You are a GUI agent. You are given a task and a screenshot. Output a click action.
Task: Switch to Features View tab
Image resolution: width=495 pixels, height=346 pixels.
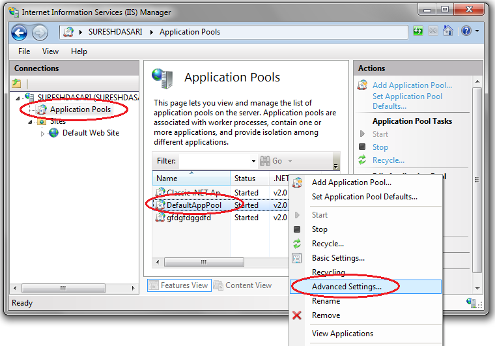[x=179, y=285]
